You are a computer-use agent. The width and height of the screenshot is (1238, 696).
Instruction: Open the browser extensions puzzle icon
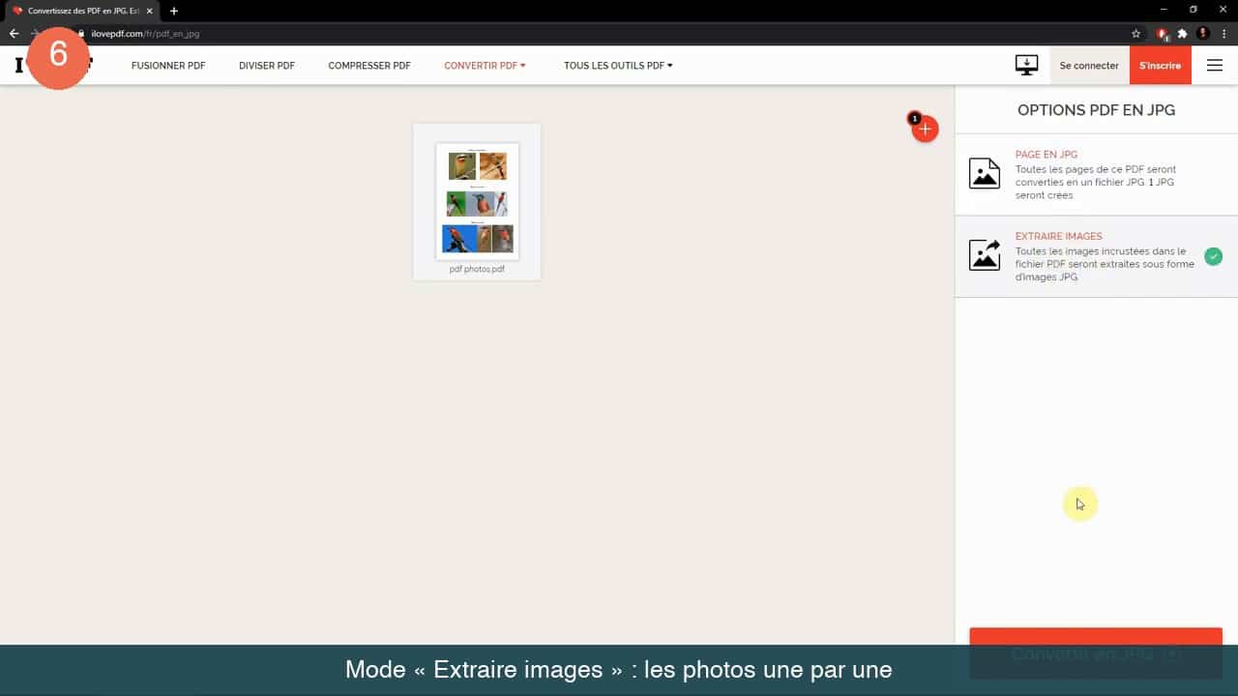click(x=1182, y=33)
